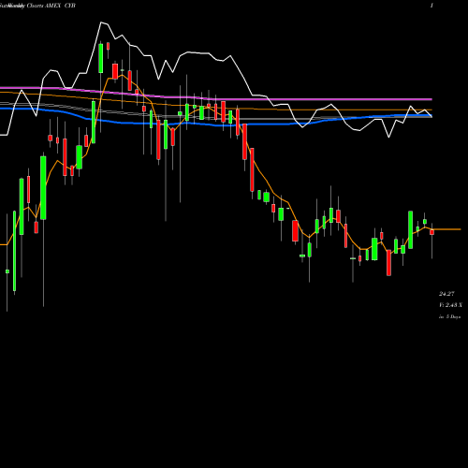
Task: Click the "V: 2.43 X" volume label
Action: (x=450, y=305)
